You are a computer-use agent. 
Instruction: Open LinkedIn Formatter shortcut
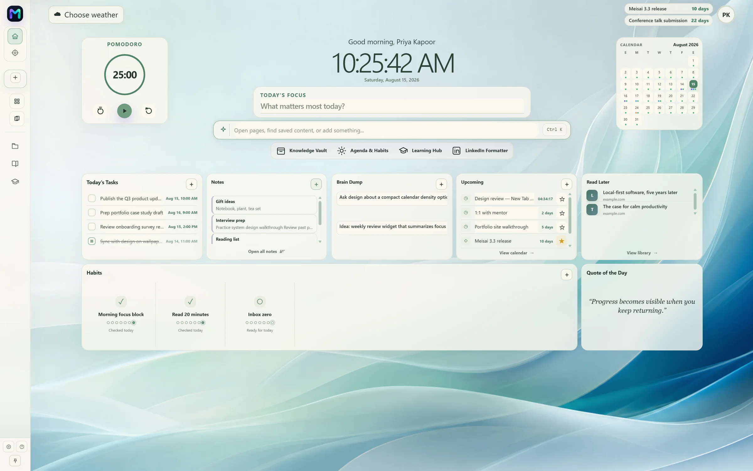480,151
